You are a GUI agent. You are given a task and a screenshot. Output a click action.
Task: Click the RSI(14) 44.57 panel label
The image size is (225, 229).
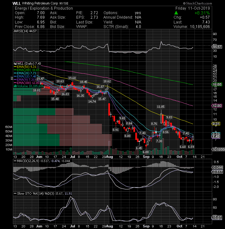27,31
